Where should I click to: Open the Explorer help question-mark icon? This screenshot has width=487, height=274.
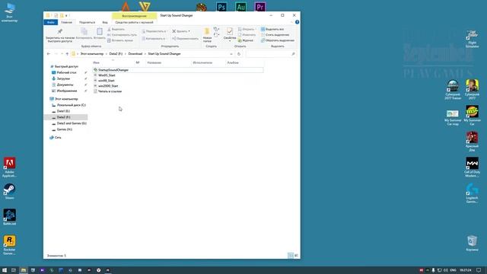click(x=298, y=22)
